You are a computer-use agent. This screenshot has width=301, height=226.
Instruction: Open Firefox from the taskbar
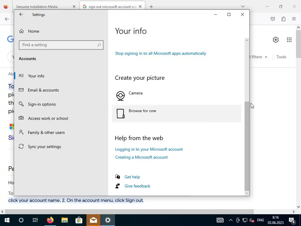[50, 220]
